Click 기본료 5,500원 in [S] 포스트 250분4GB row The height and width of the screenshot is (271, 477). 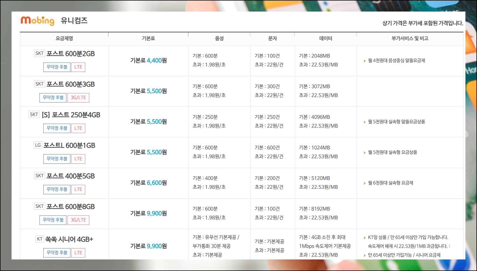(x=148, y=122)
